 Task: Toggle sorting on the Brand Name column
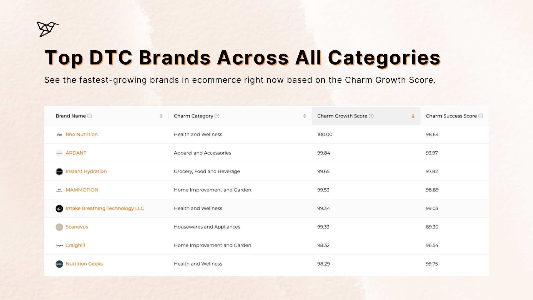click(161, 116)
